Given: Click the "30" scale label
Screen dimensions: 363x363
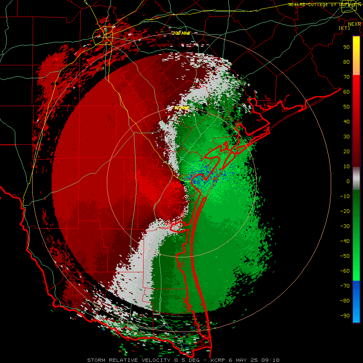Looking at the screenshot, I should coord(346,137).
